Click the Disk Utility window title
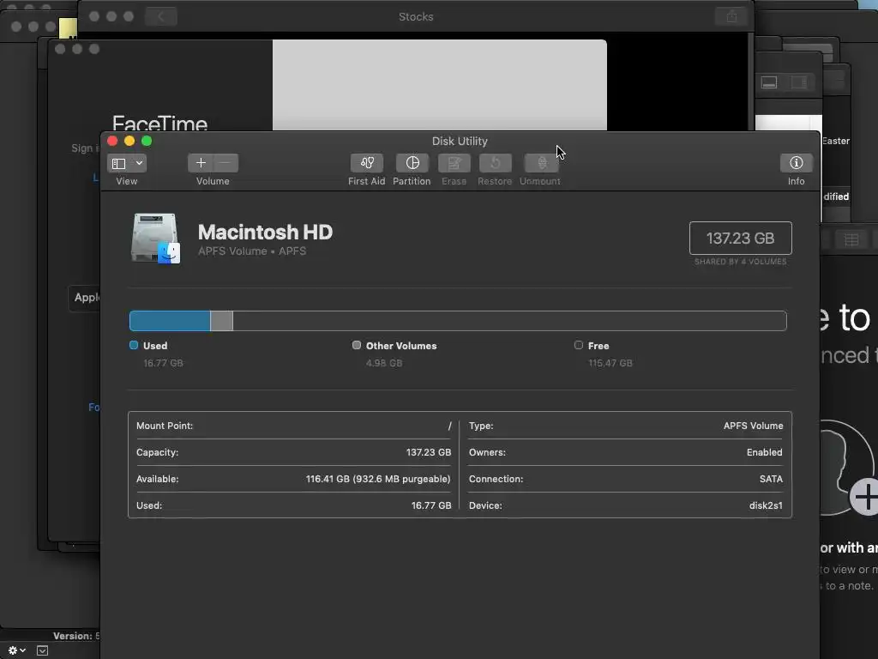The height and width of the screenshot is (659, 878). 460,142
